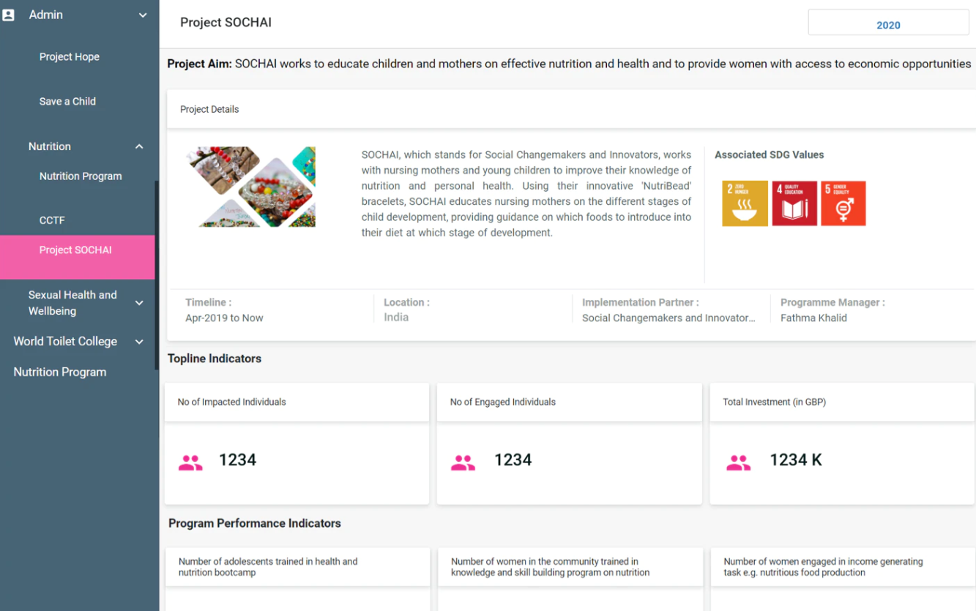This screenshot has height=611, width=976.
Task: Collapse the Admin menu chevron
Action: [x=143, y=15]
